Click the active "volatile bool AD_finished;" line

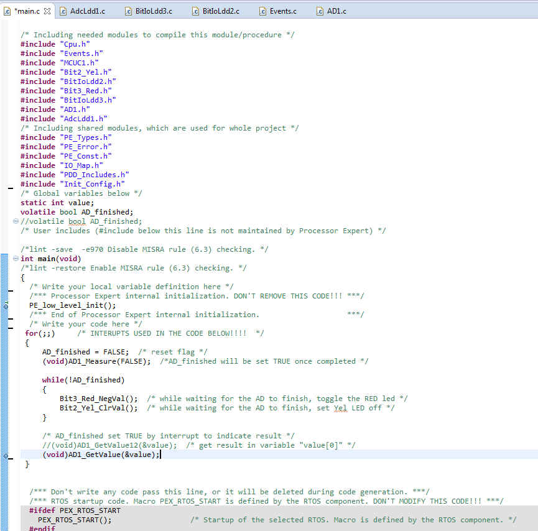coord(77,212)
